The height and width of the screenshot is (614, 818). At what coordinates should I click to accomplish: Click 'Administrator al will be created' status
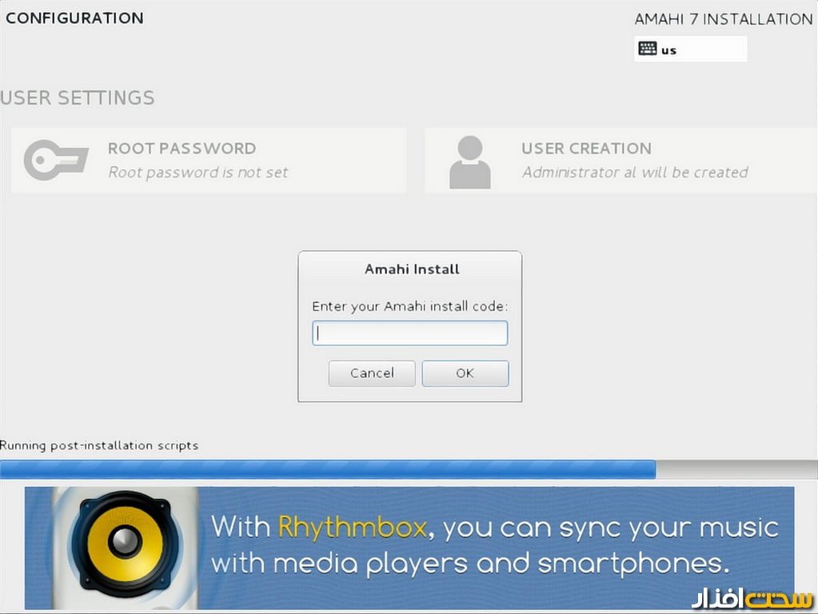click(x=635, y=172)
